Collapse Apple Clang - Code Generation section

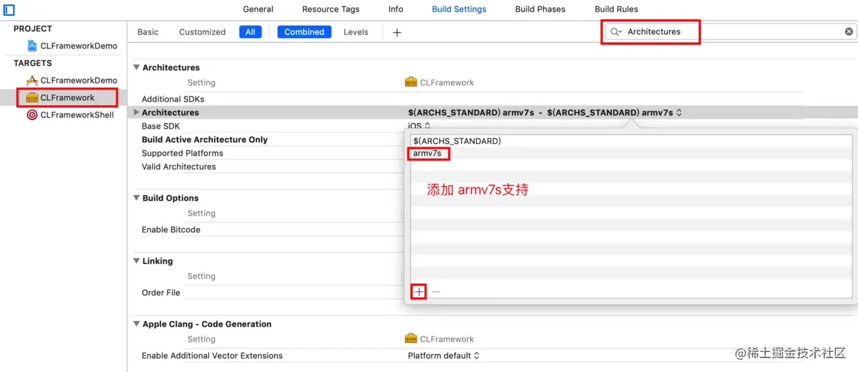coord(136,324)
